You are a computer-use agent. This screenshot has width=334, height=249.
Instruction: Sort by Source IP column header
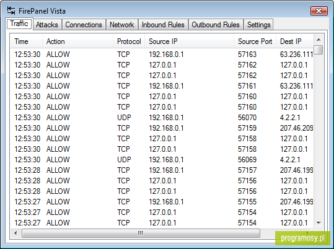coord(190,41)
